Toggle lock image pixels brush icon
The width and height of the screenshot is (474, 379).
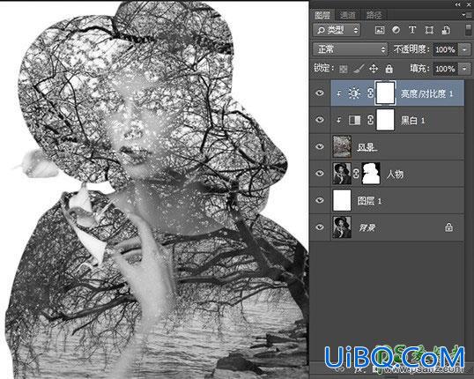pos(359,69)
